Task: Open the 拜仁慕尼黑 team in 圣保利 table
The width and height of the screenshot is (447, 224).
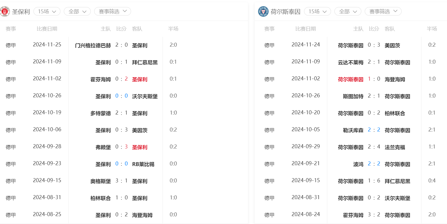Action: (x=145, y=62)
